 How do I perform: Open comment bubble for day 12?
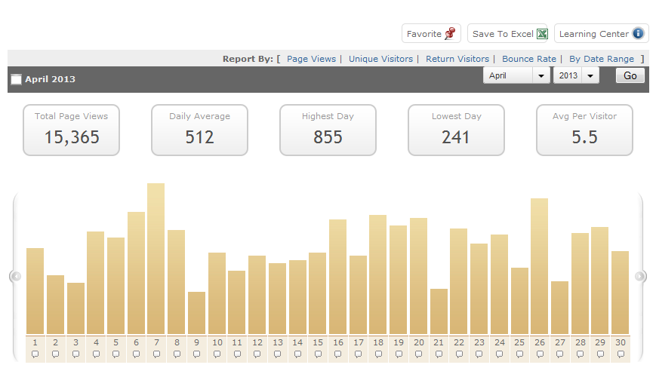[257, 354]
